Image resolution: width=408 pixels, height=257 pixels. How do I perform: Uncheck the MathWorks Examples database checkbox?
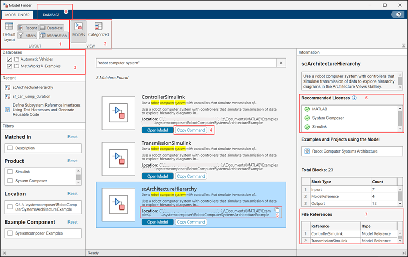(9, 66)
